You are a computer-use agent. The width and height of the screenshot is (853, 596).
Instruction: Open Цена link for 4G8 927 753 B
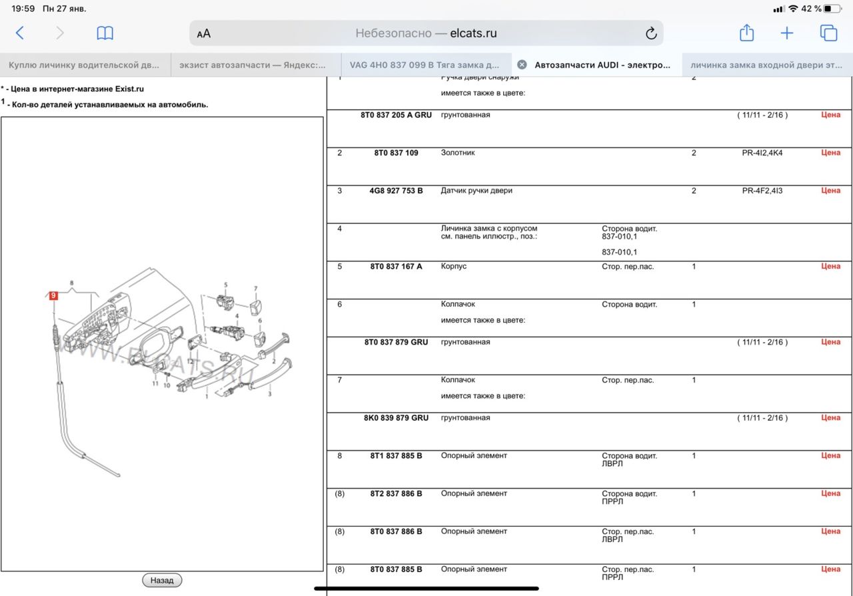[830, 191]
